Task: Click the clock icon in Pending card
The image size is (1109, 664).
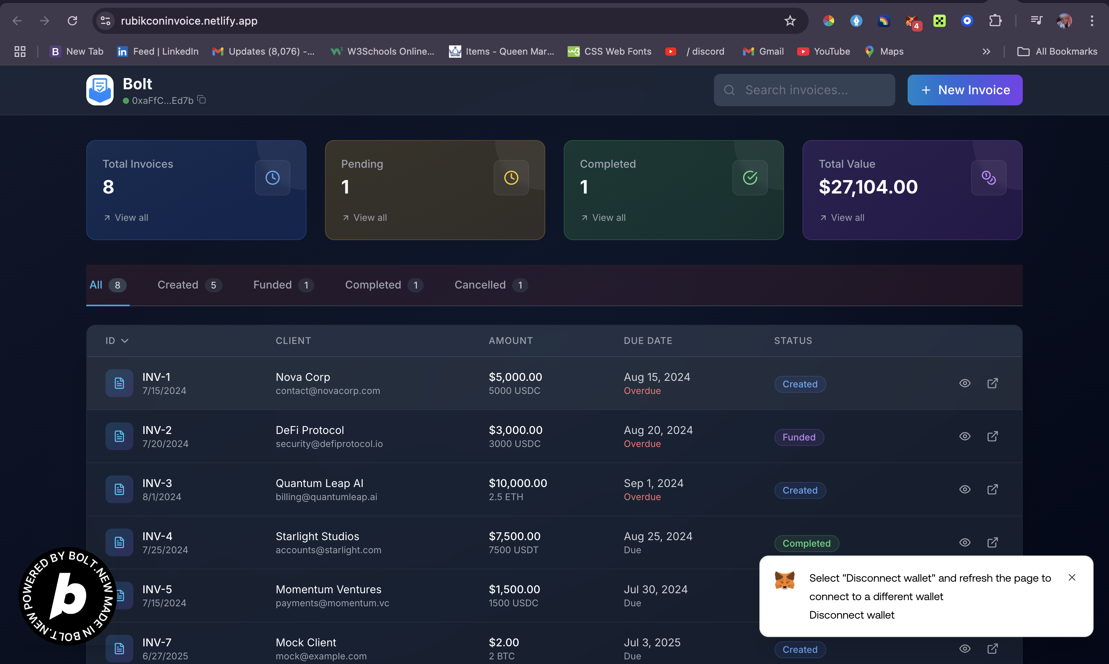Action: coord(511,178)
